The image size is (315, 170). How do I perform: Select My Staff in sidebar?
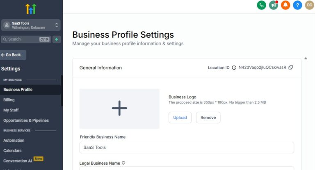11,110
